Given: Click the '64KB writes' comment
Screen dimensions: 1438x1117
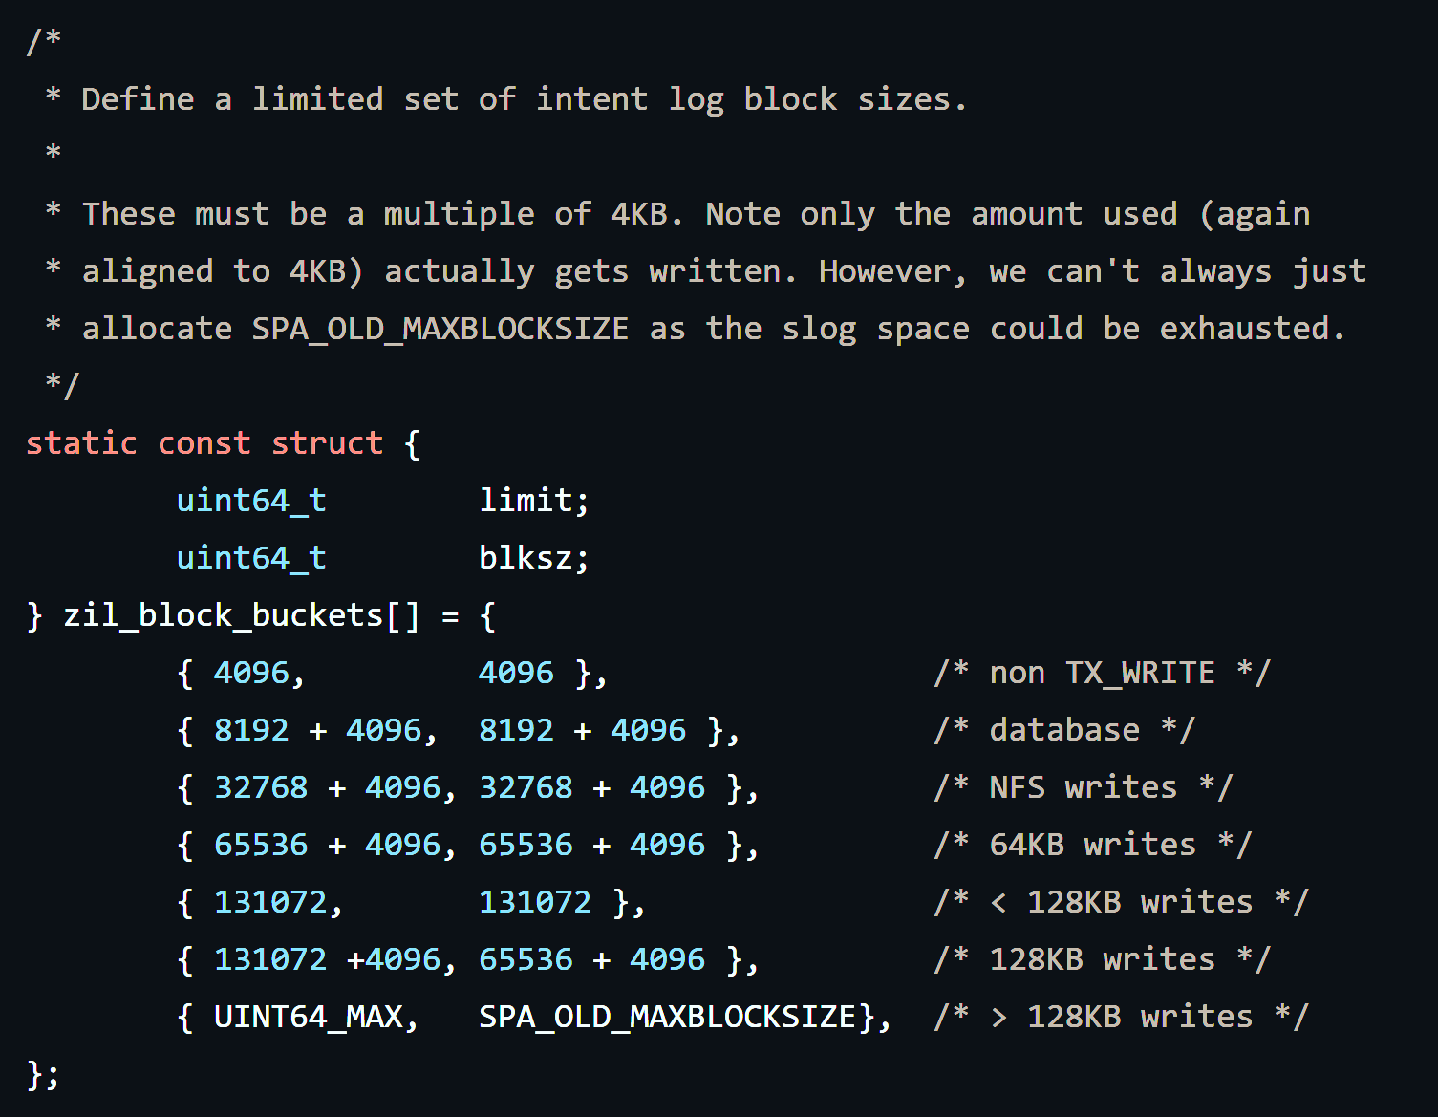Looking at the screenshot, I should [1092, 845].
